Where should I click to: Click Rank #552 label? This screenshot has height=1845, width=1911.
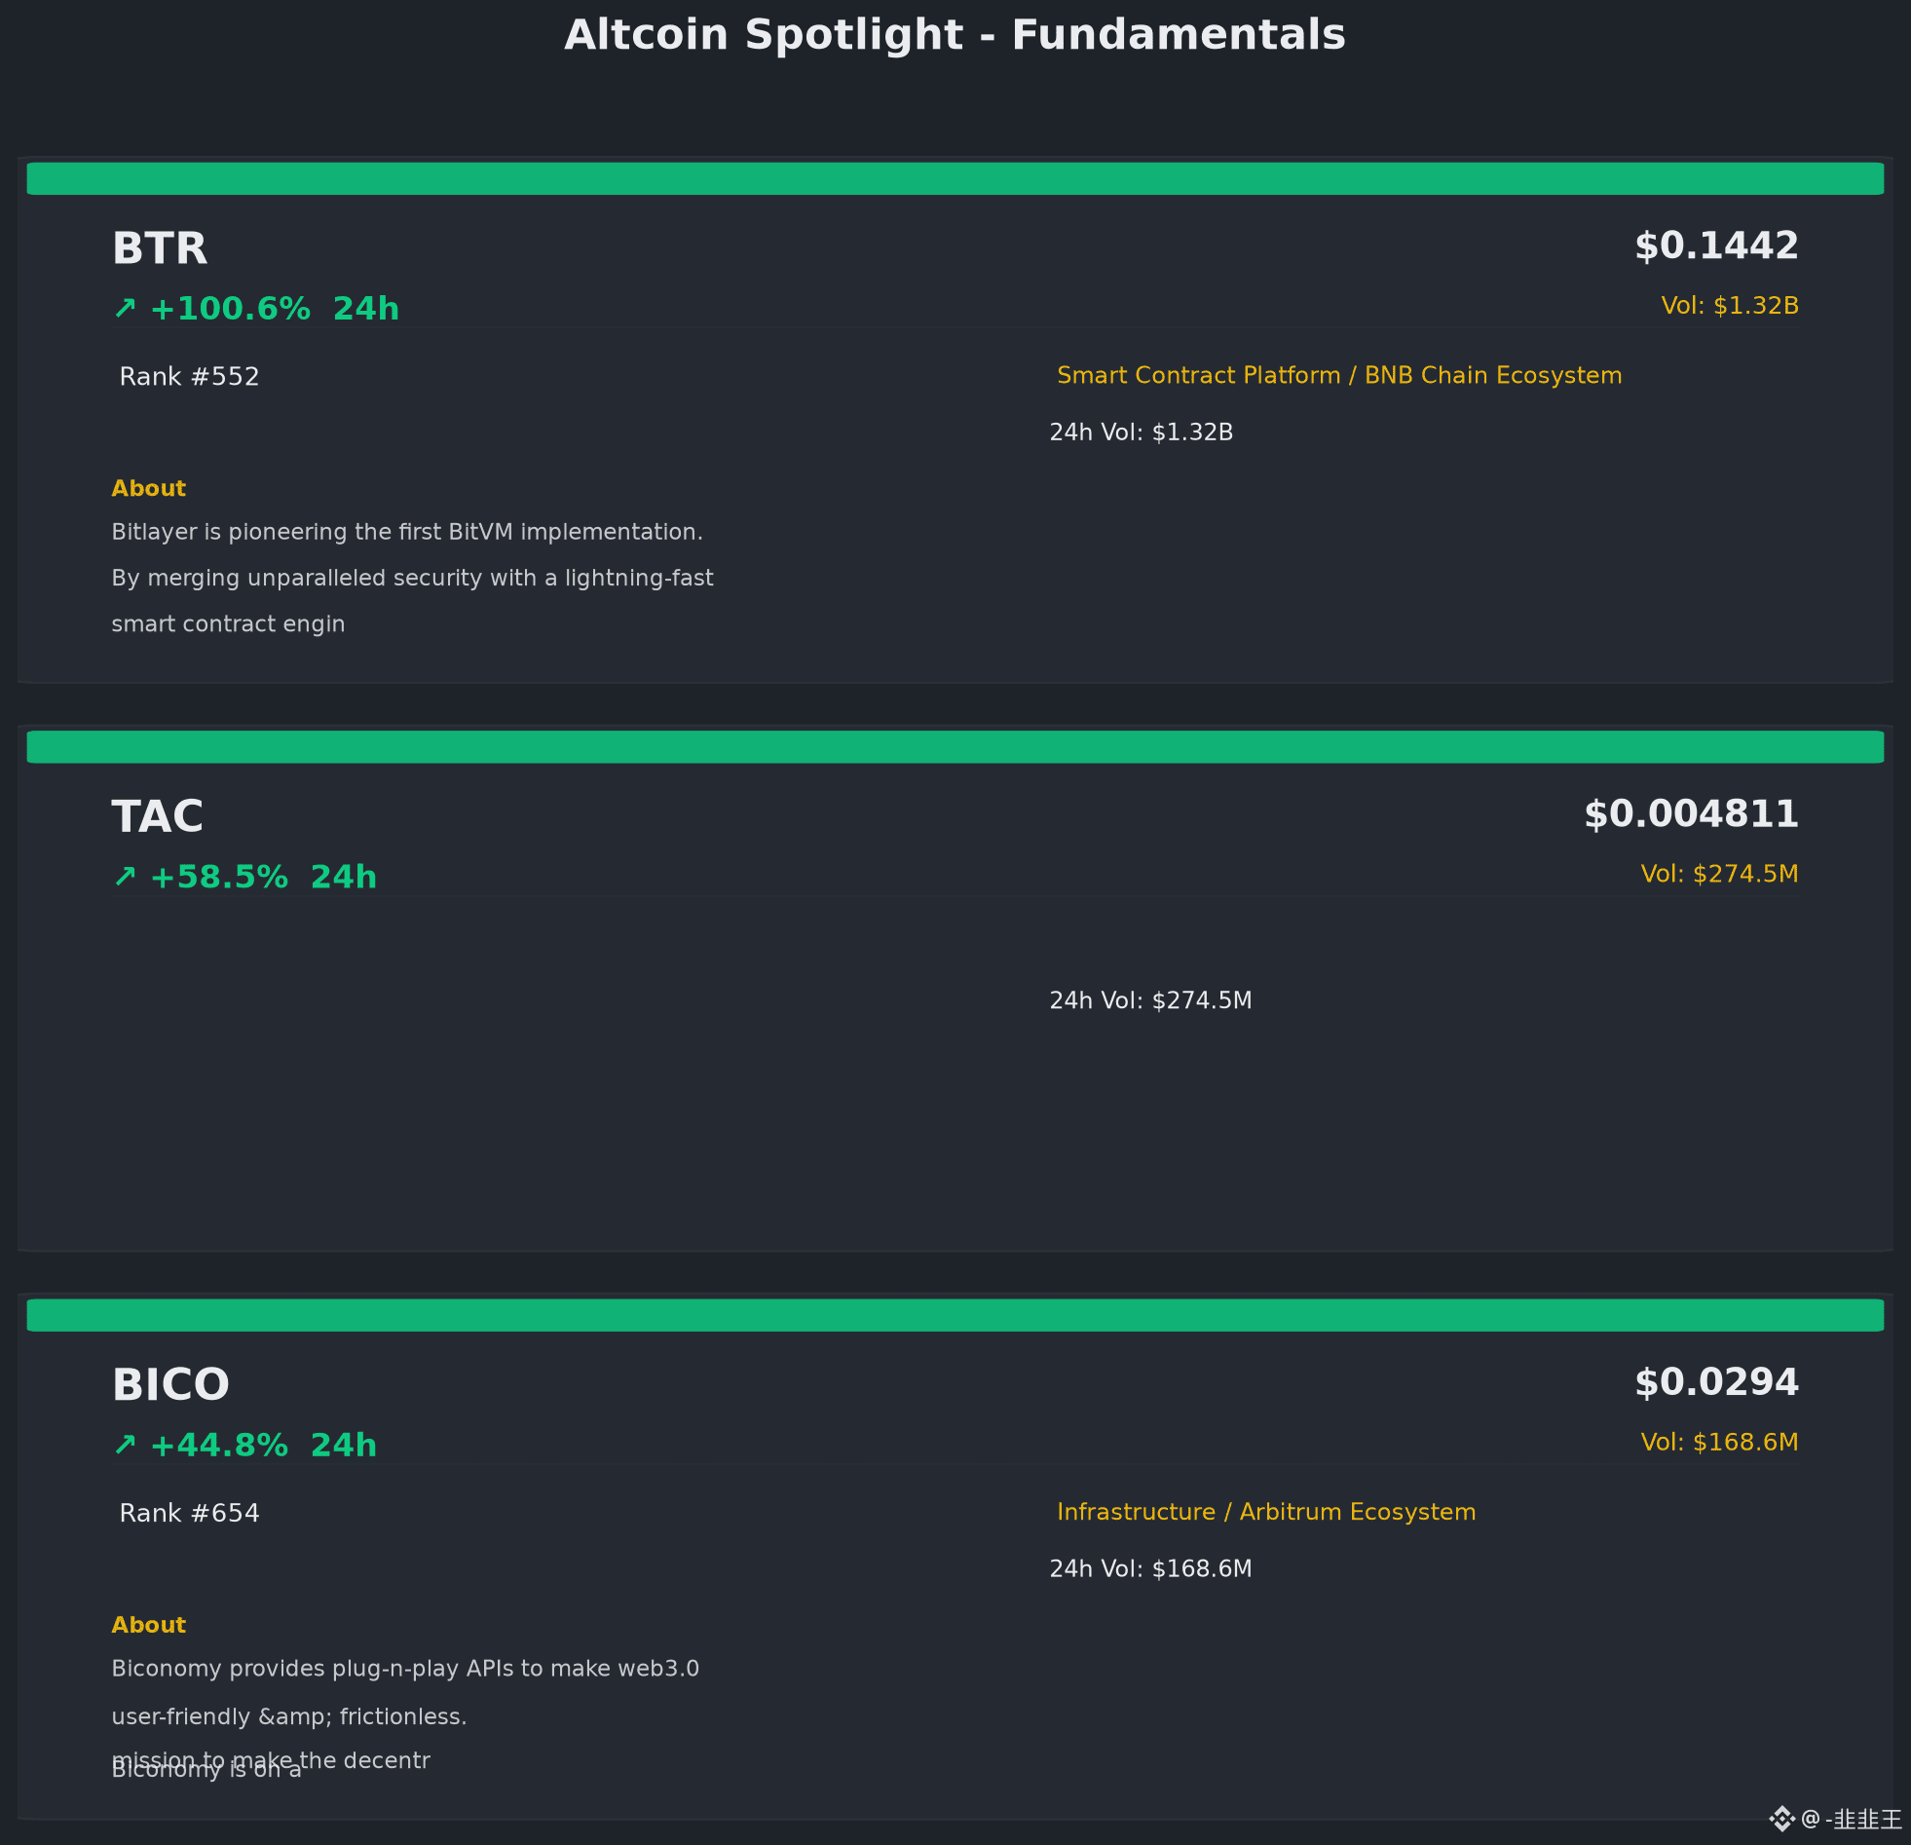pyautogui.click(x=189, y=377)
